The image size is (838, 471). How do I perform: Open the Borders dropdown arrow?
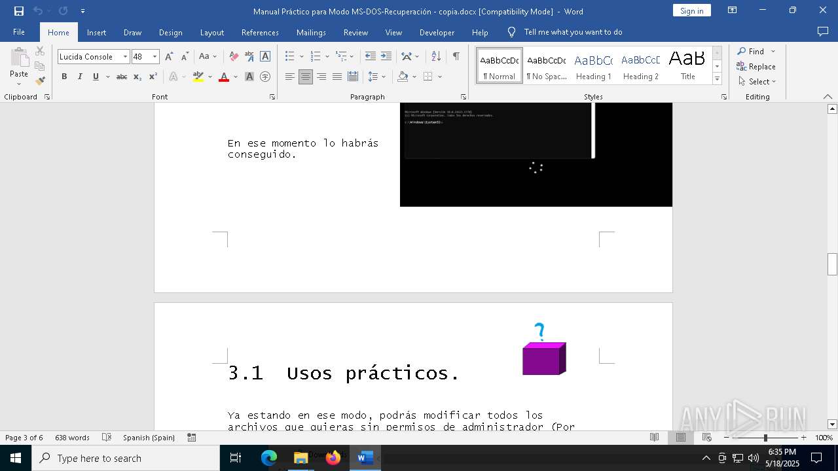440,77
